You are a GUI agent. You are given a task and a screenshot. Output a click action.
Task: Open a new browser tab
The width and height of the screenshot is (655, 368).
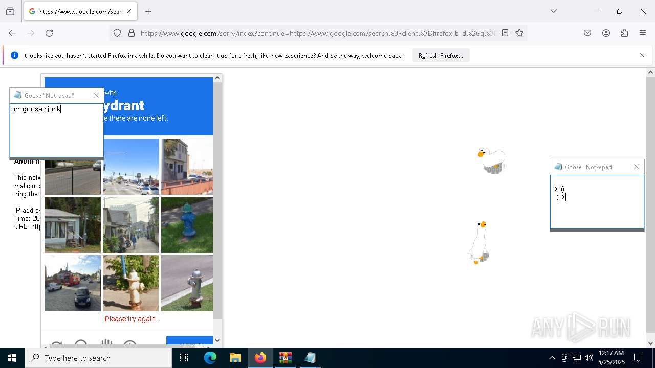coord(148,11)
